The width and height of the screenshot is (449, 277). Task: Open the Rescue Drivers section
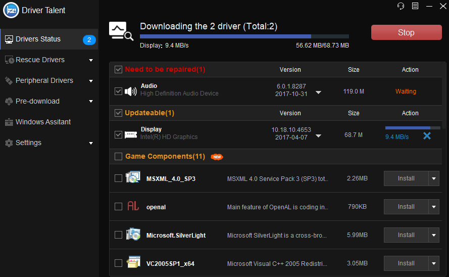pyautogui.click(x=49, y=60)
